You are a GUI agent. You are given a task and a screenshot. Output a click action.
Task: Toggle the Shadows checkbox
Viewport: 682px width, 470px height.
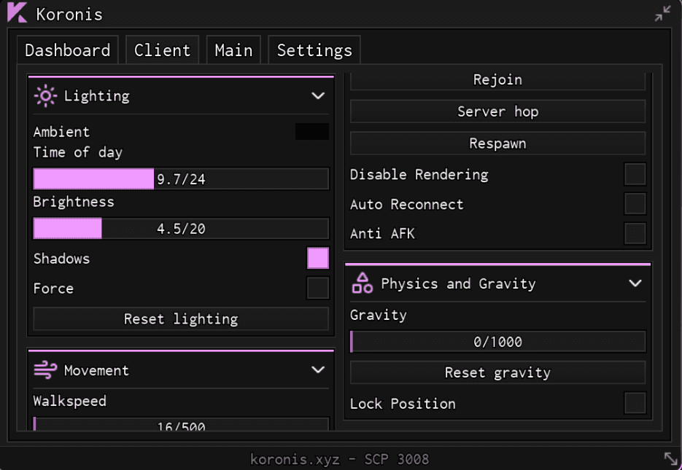coord(318,258)
